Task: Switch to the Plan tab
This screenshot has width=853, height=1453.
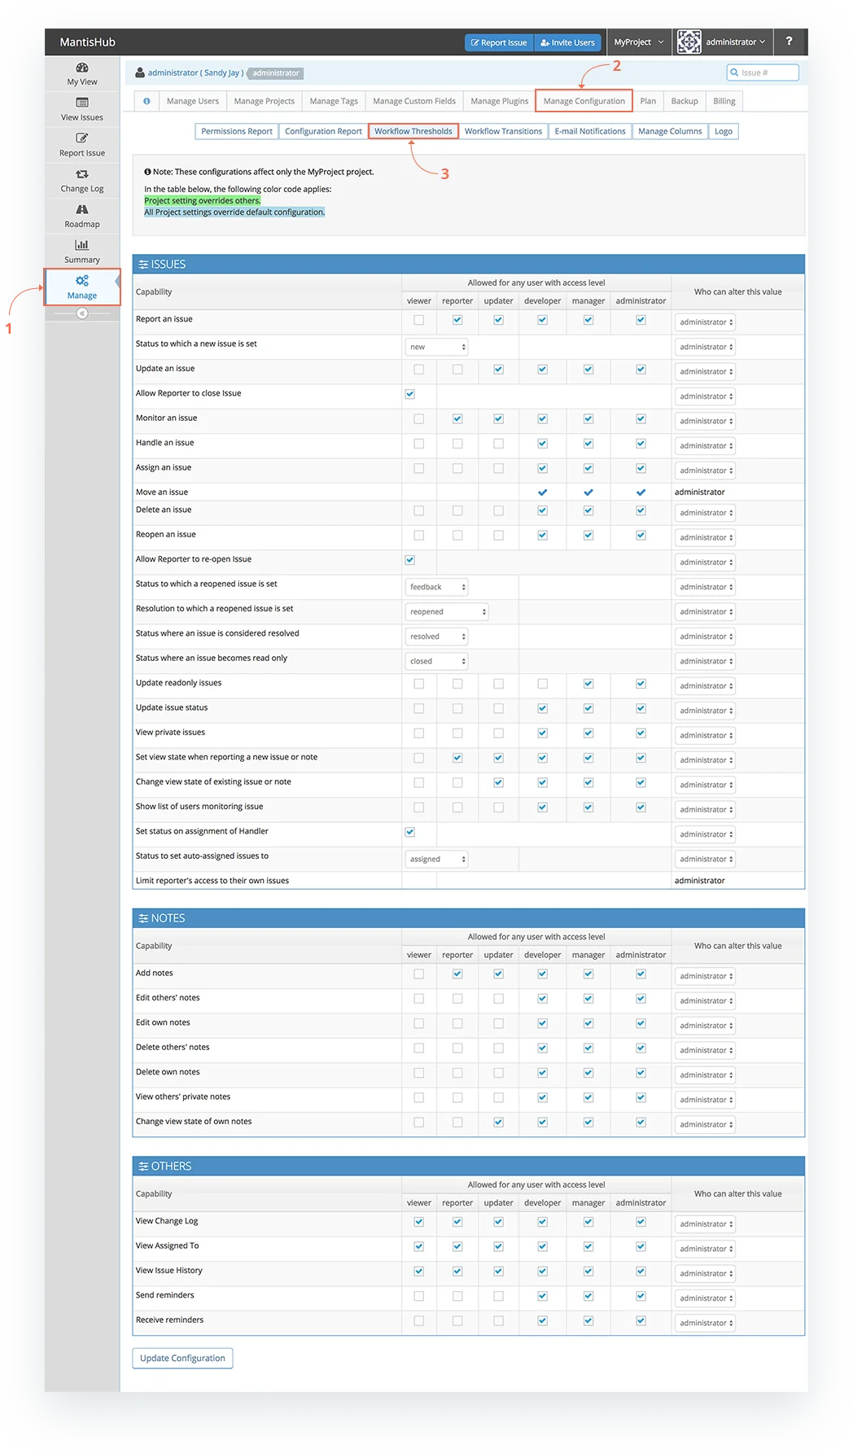Action: click(x=648, y=101)
